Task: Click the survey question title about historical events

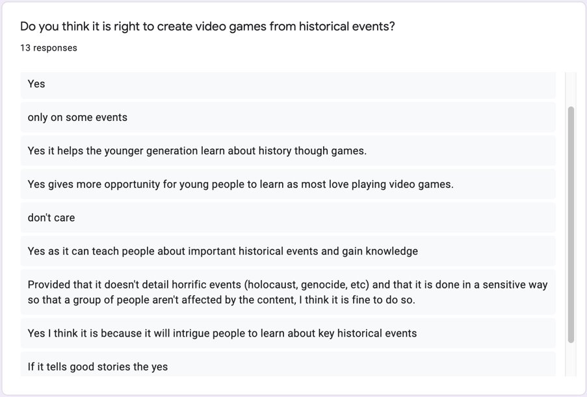Action: 207,27
